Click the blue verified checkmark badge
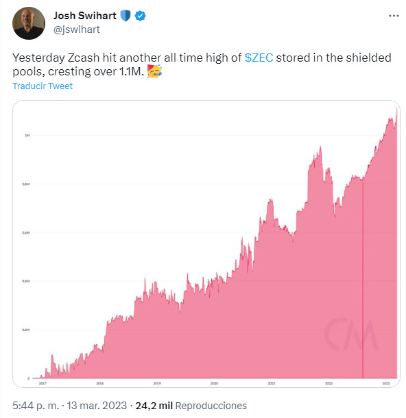 (x=141, y=16)
